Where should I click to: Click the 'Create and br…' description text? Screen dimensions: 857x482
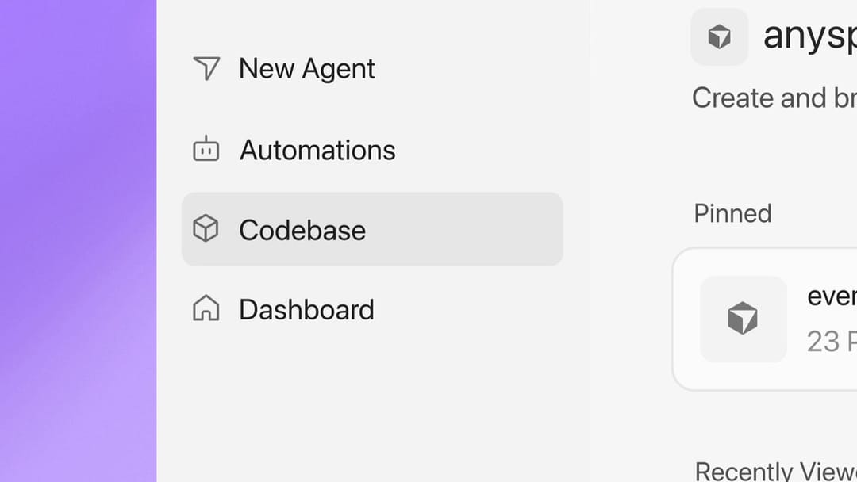click(774, 98)
